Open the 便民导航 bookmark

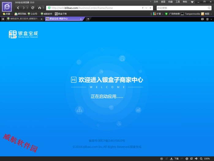(20, 14)
